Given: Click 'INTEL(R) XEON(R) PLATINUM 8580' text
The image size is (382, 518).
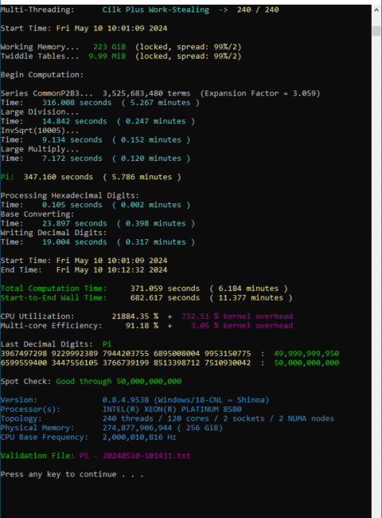Looking at the screenshot, I should coord(172,409).
